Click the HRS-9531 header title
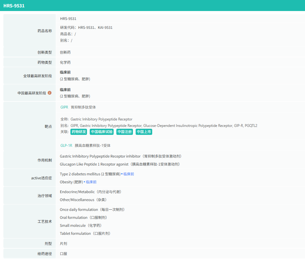The width and height of the screenshot is (305, 259). [14, 6]
